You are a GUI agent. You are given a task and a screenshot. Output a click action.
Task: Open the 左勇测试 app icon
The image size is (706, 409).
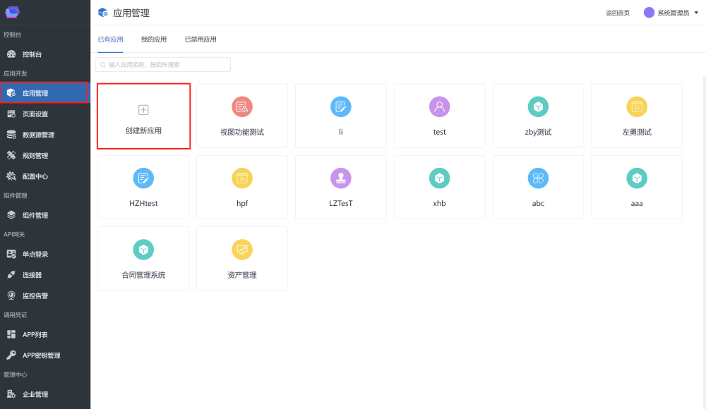pos(637,107)
